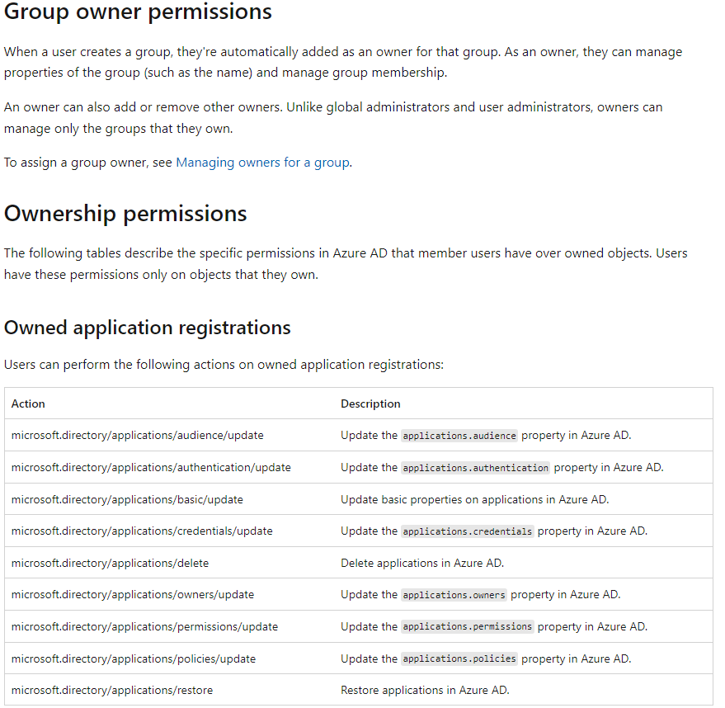Click the 'Group owner permissions' heading
This screenshot has height=708, width=725.
point(138,12)
